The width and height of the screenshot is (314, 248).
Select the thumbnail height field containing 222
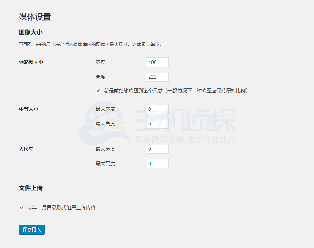coord(157,76)
